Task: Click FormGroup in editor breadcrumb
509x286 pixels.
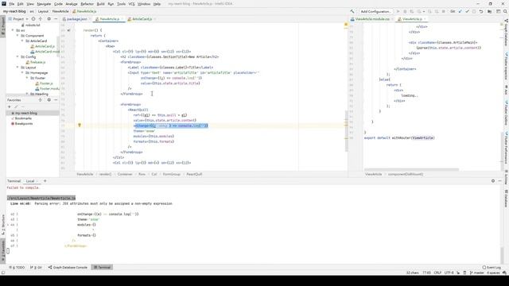Action: tap(172, 174)
